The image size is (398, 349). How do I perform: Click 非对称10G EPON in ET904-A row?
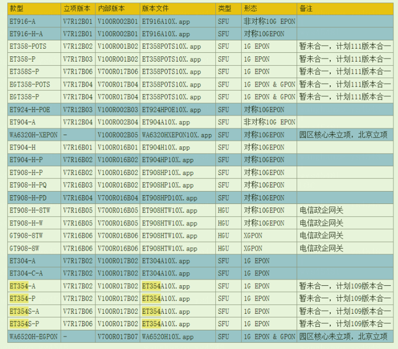(270, 122)
